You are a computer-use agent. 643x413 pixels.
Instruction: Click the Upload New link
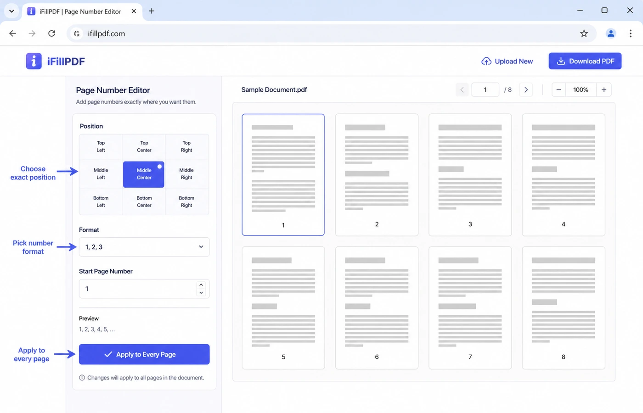pyautogui.click(x=507, y=61)
